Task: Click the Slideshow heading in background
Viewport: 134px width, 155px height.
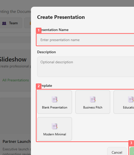Action: coord(13,59)
